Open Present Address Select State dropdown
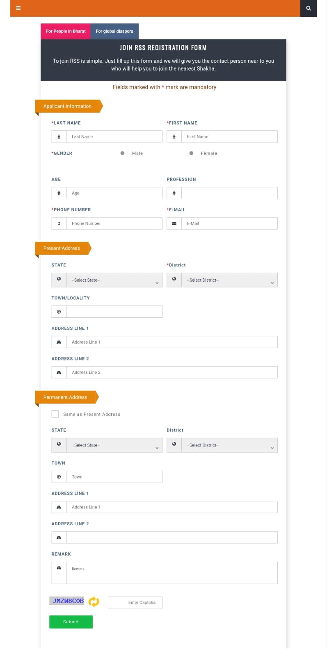The height and width of the screenshot is (656, 327). click(114, 280)
